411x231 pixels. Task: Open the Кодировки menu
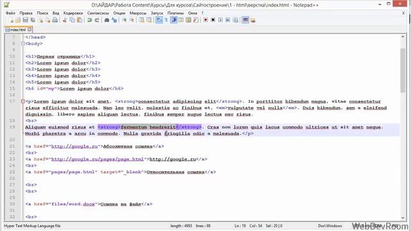point(73,13)
